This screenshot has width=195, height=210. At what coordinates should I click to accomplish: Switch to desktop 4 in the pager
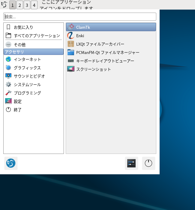pos(34,5)
